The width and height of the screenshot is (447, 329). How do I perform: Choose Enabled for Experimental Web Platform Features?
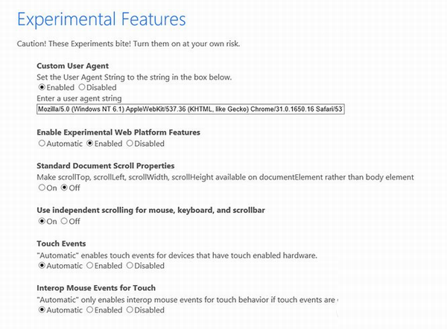(x=90, y=144)
